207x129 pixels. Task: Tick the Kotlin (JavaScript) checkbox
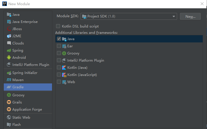[59, 75]
